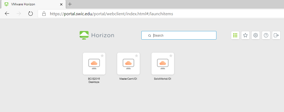Toggle favorite star on BCIS2015 Desktops
This screenshot has height=112, width=284.
102,56
